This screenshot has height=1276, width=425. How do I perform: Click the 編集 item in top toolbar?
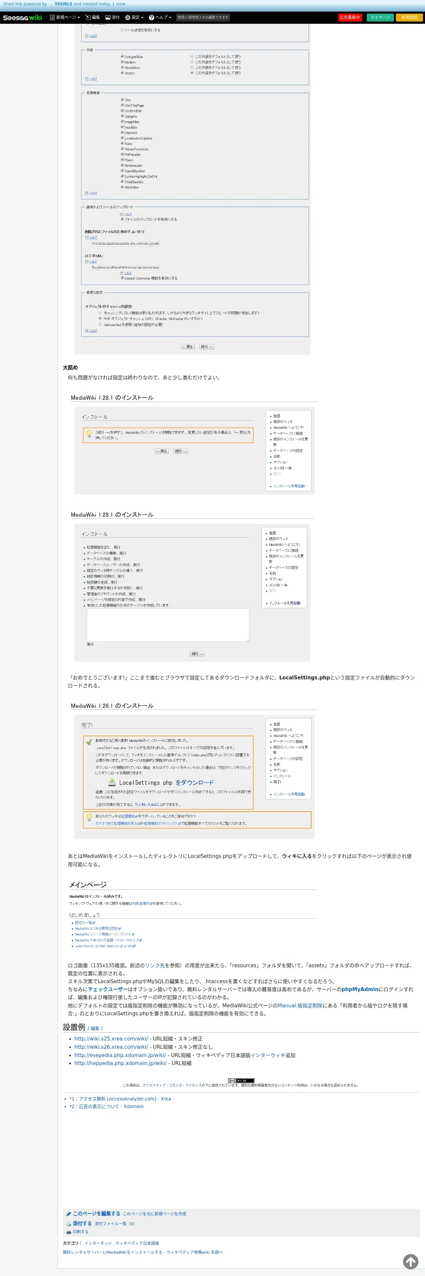coord(93,17)
